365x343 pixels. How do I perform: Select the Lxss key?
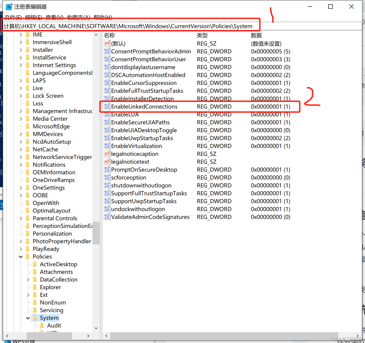[x=38, y=103]
